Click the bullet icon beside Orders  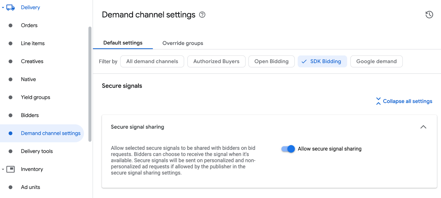[x=10, y=25]
